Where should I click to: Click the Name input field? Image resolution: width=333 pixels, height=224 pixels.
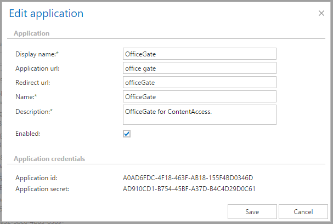[x=199, y=96]
